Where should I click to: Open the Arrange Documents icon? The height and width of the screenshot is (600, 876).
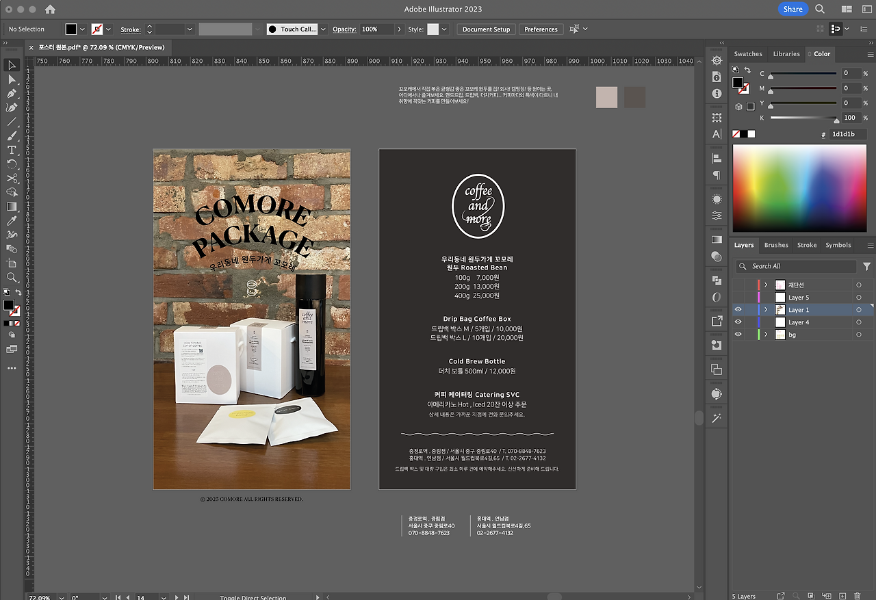(x=847, y=10)
